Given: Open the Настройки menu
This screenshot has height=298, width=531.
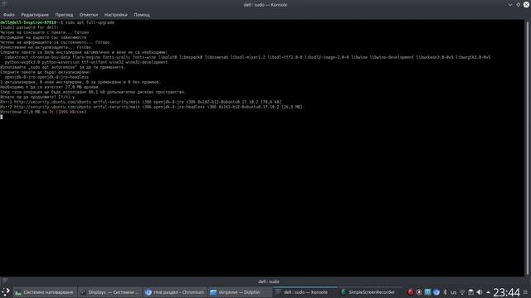Looking at the screenshot, I should [x=116, y=15].
